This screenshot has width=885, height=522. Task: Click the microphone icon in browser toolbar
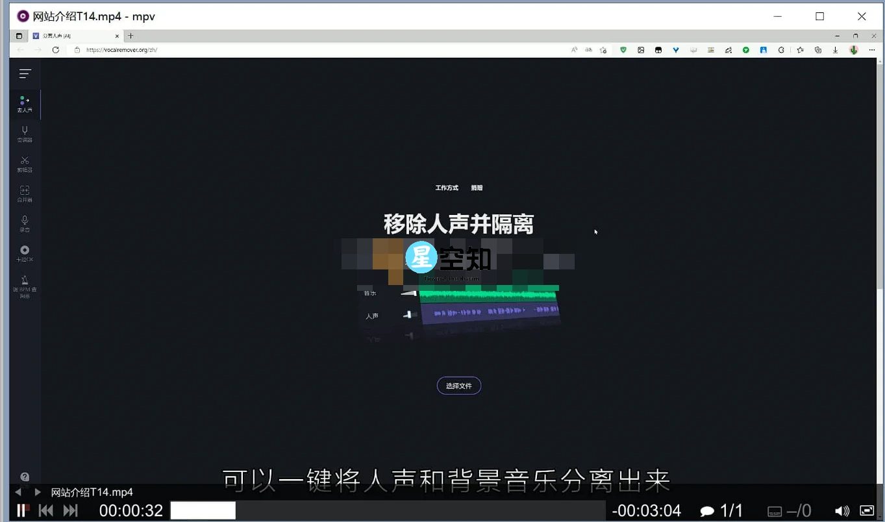coord(853,49)
